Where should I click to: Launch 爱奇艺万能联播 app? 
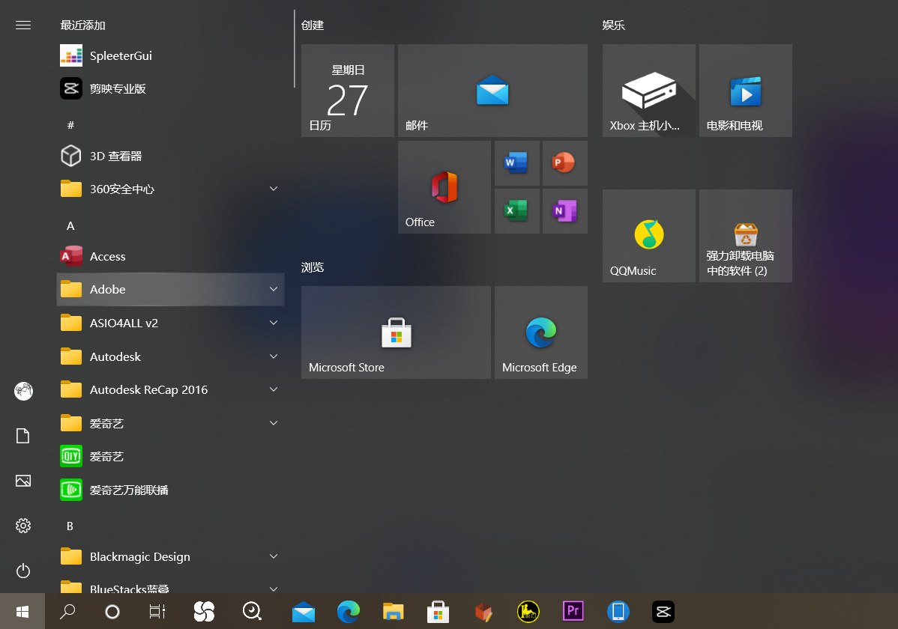point(171,490)
